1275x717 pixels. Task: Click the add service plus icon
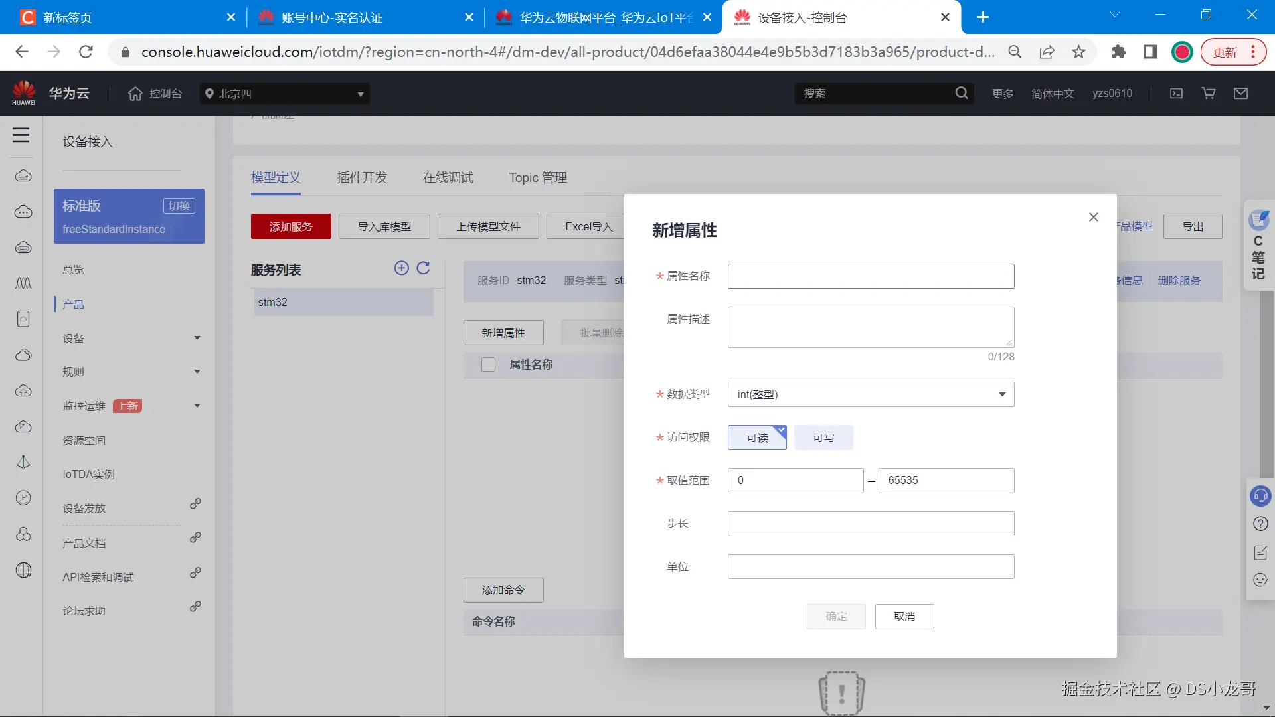tap(401, 268)
